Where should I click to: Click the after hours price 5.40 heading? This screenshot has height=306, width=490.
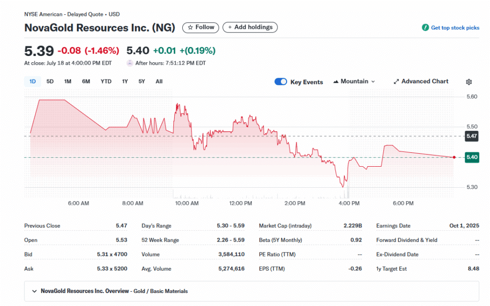coord(138,50)
